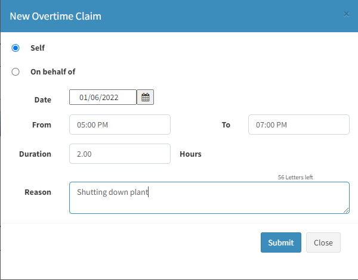Click the To time field 07:00 PM

click(299, 125)
